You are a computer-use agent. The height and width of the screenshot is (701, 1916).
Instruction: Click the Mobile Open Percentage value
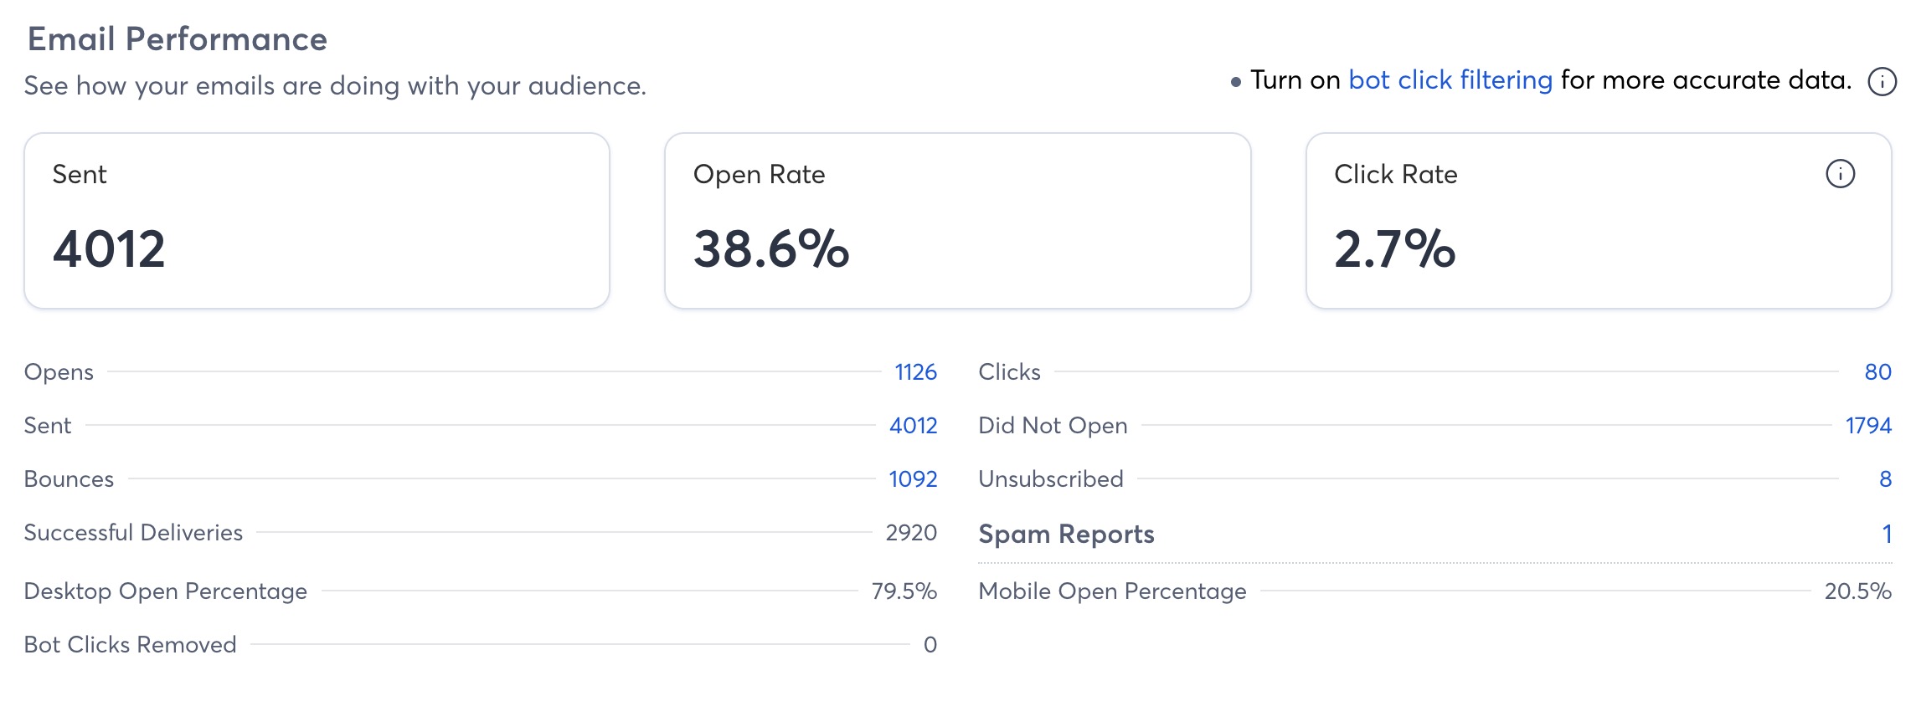[x=1857, y=591]
